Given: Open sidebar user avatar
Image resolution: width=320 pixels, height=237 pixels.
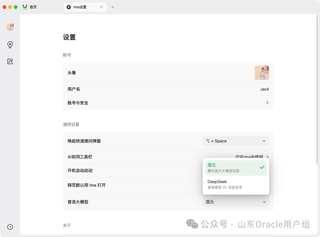Looking at the screenshot, I should 10,27.
